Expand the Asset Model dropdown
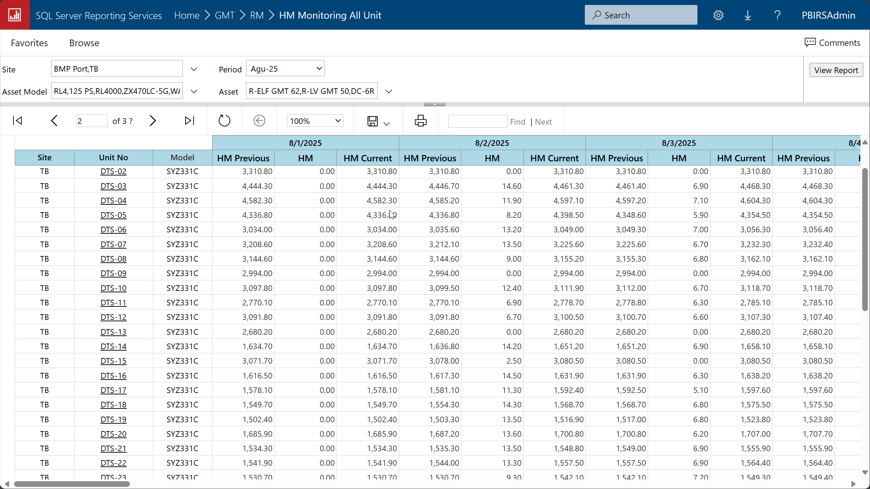 (194, 91)
